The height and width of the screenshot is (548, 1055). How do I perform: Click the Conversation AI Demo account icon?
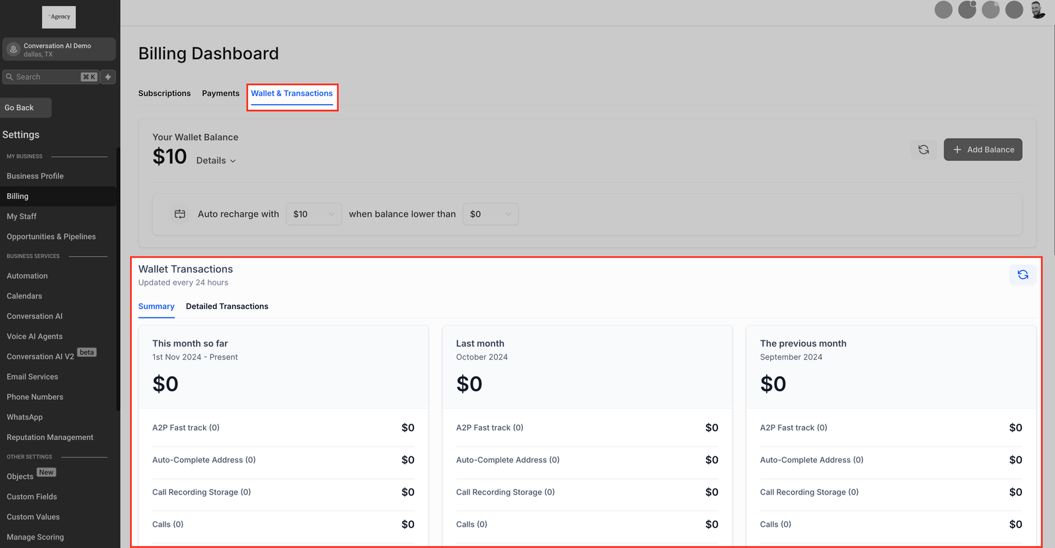(x=13, y=49)
